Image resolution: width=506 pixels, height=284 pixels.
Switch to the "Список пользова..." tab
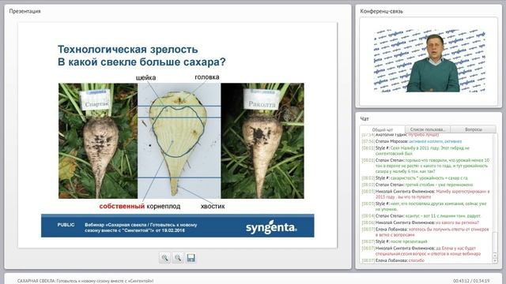(427, 129)
